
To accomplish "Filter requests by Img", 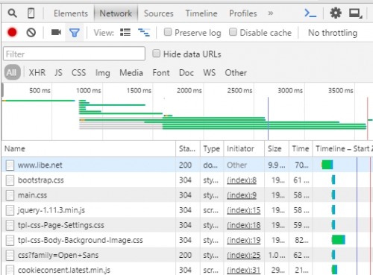I will (103, 73).
